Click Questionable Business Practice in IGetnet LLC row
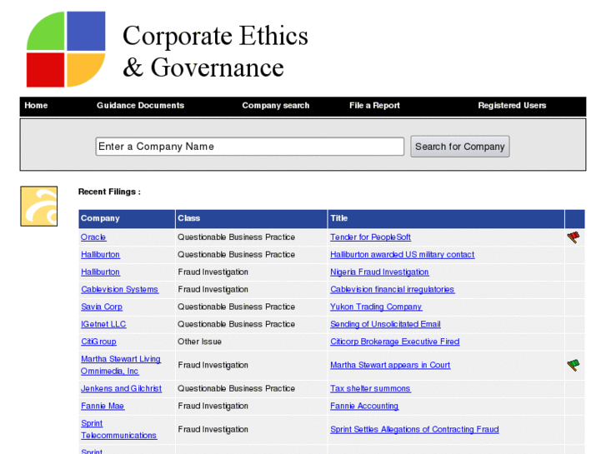Viewport: 606px width, 454px height. click(x=236, y=324)
